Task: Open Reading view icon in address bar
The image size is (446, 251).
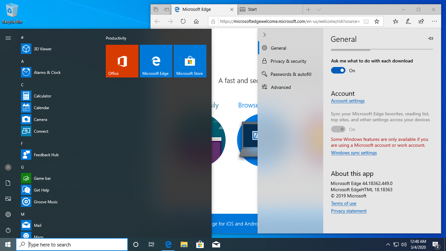Action: pos(366,22)
